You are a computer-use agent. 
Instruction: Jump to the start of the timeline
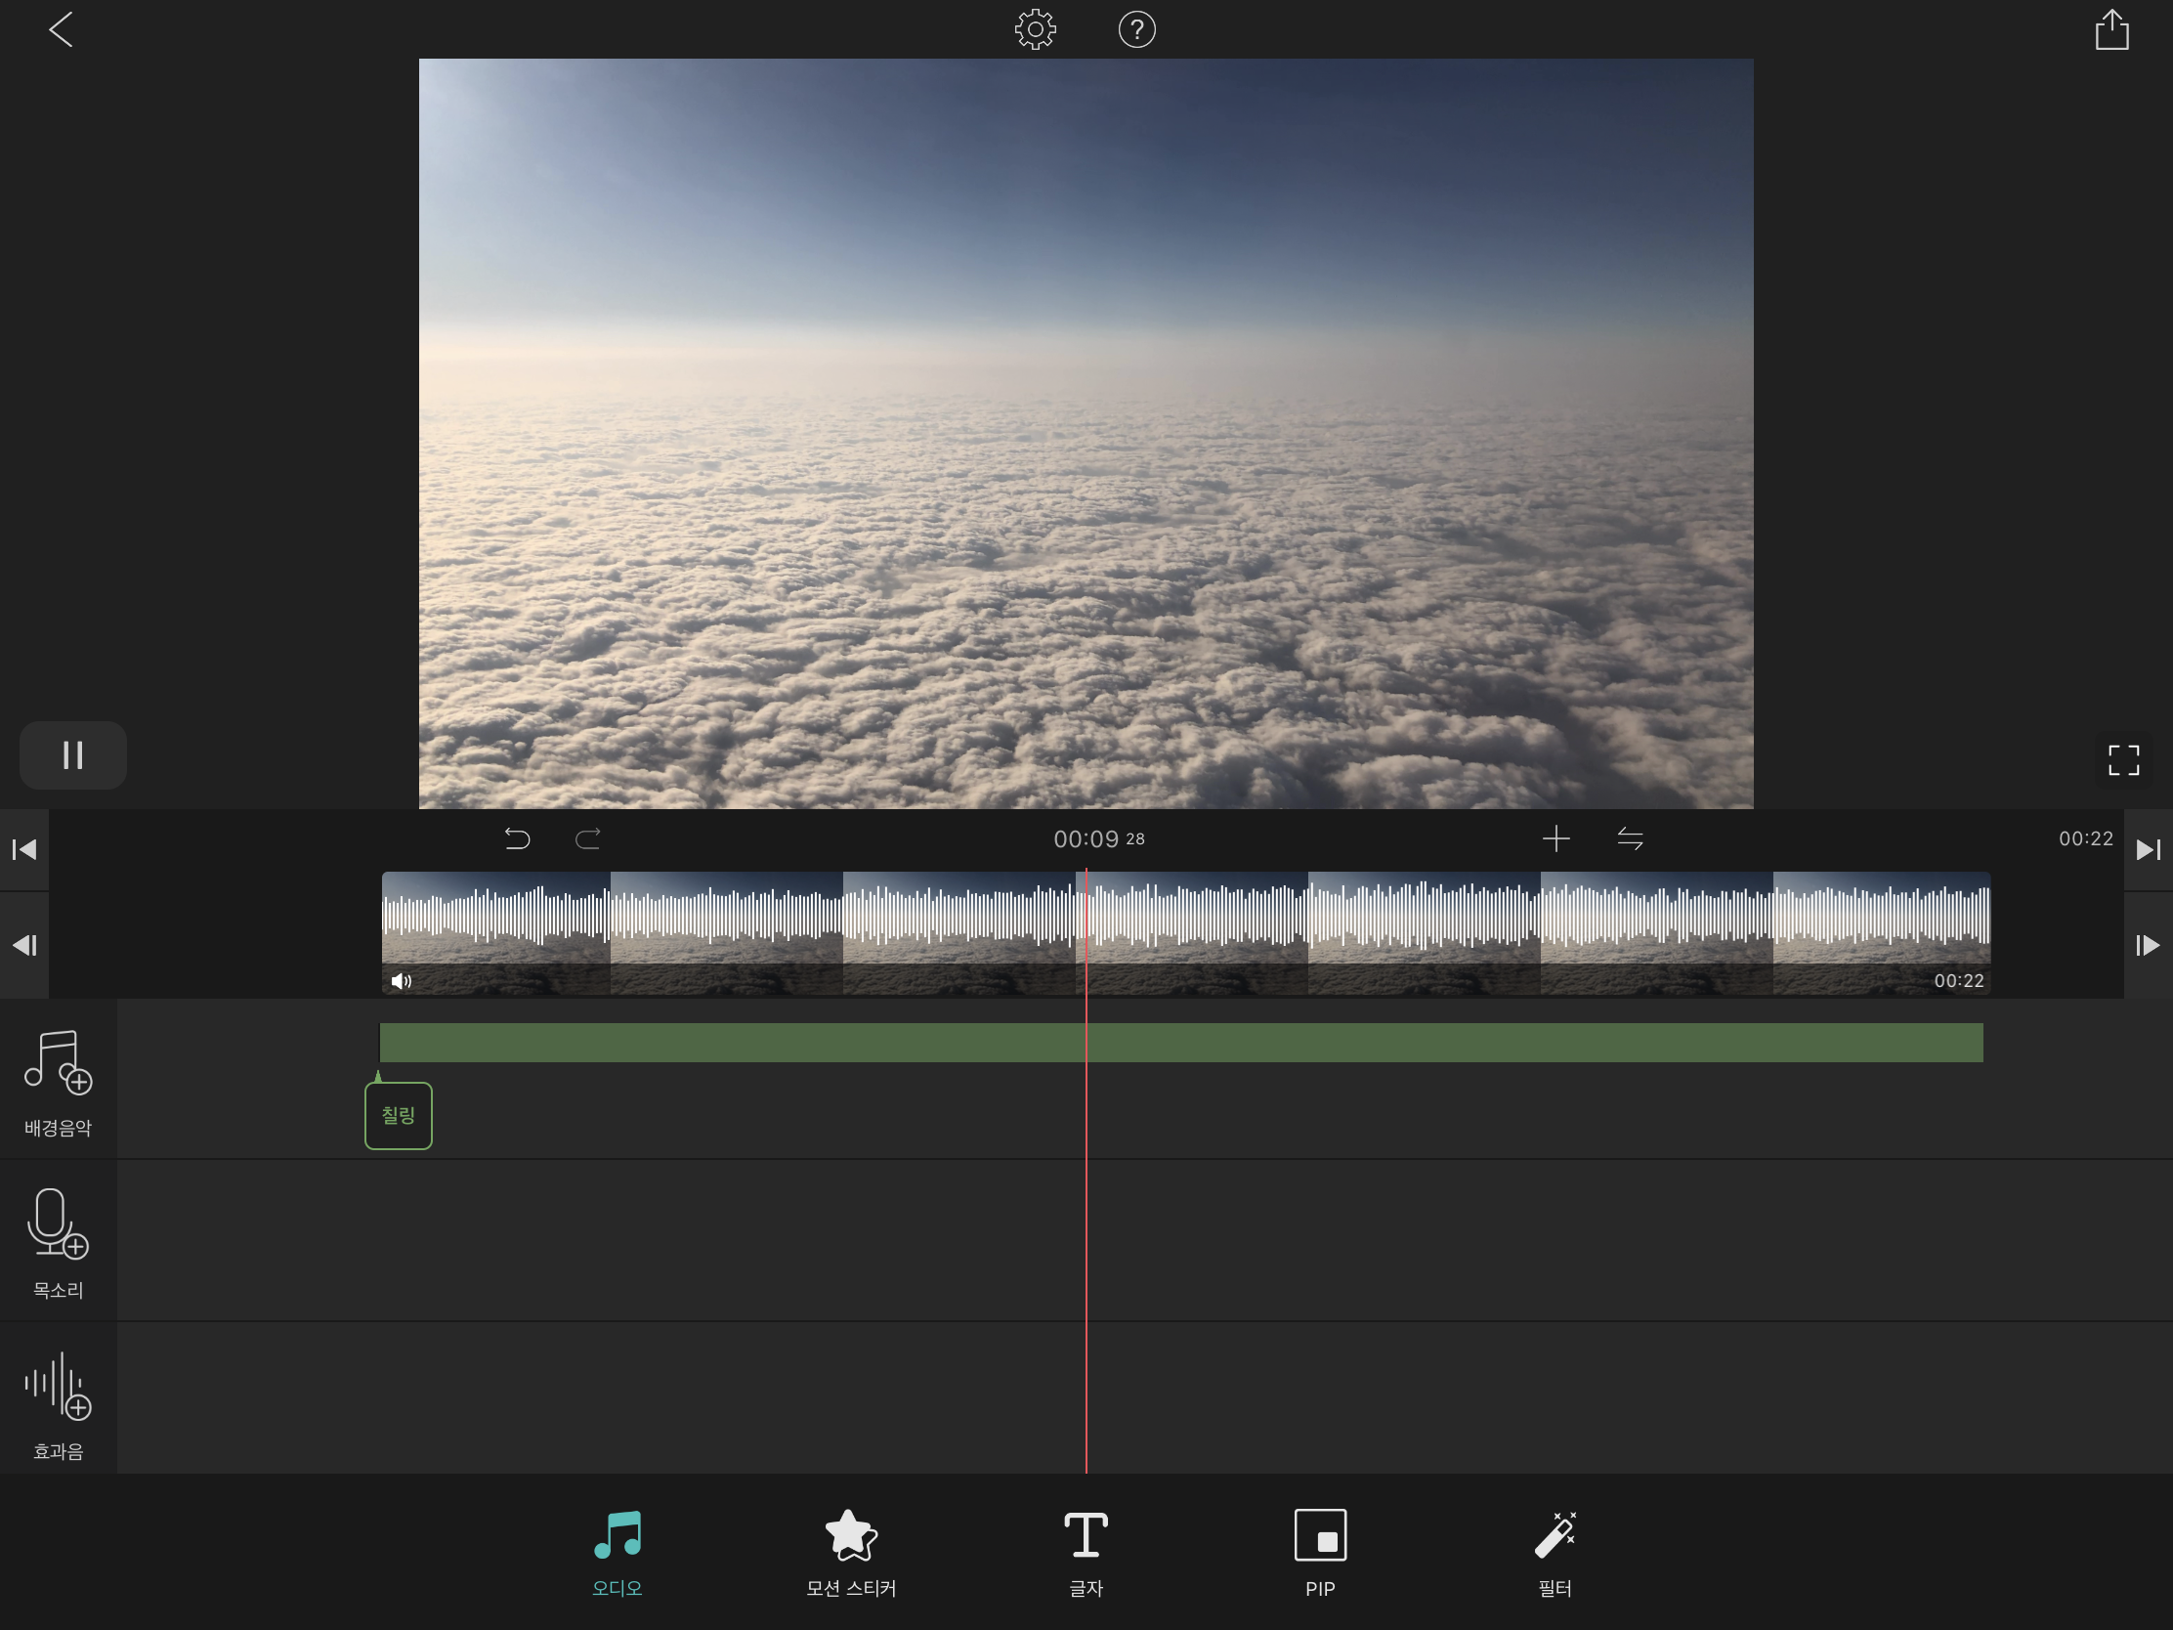click(x=23, y=849)
